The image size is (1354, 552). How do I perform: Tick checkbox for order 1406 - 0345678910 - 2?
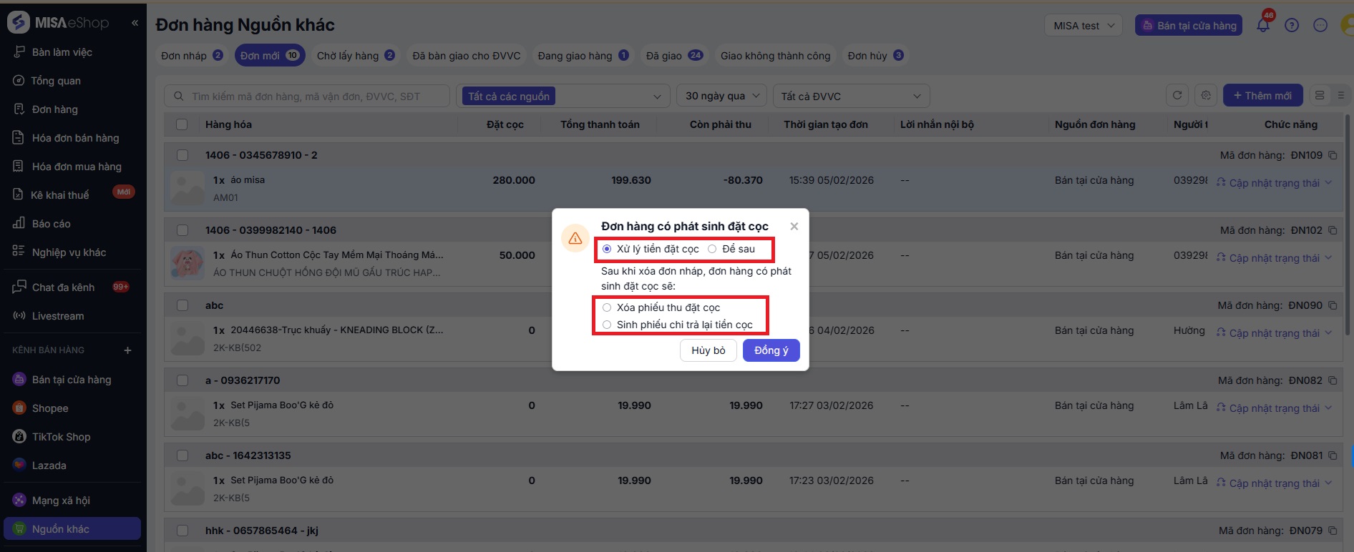(x=182, y=155)
